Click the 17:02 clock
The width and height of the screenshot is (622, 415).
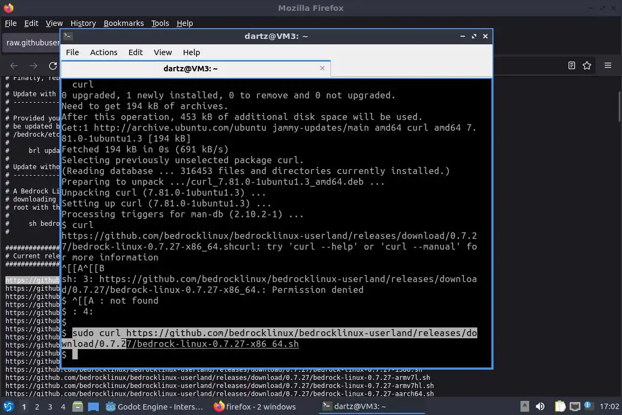coord(609,407)
